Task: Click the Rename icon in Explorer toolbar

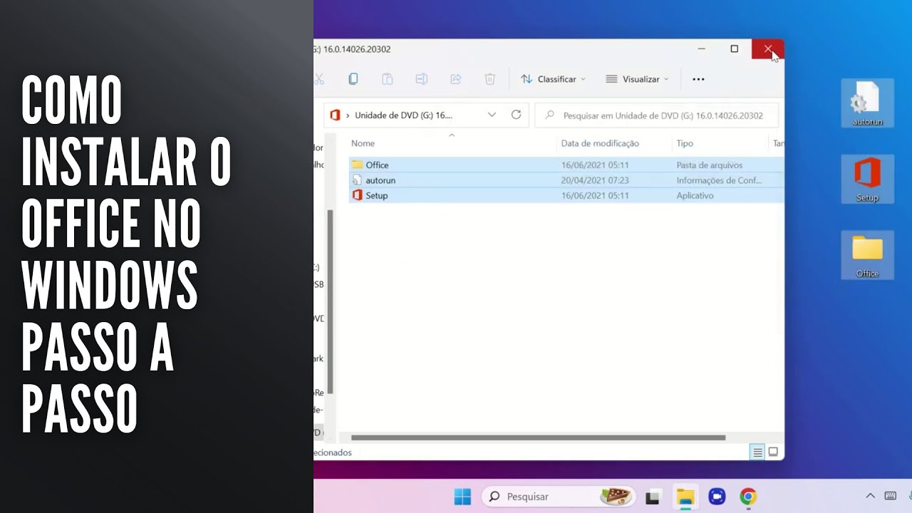Action: [421, 79]
